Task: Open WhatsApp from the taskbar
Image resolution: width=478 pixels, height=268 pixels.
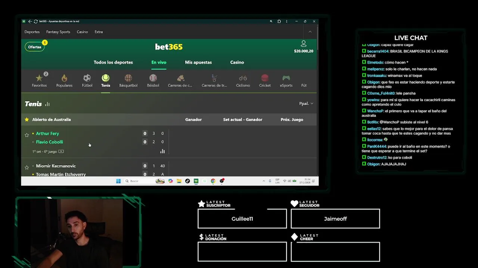Action: 204,181
